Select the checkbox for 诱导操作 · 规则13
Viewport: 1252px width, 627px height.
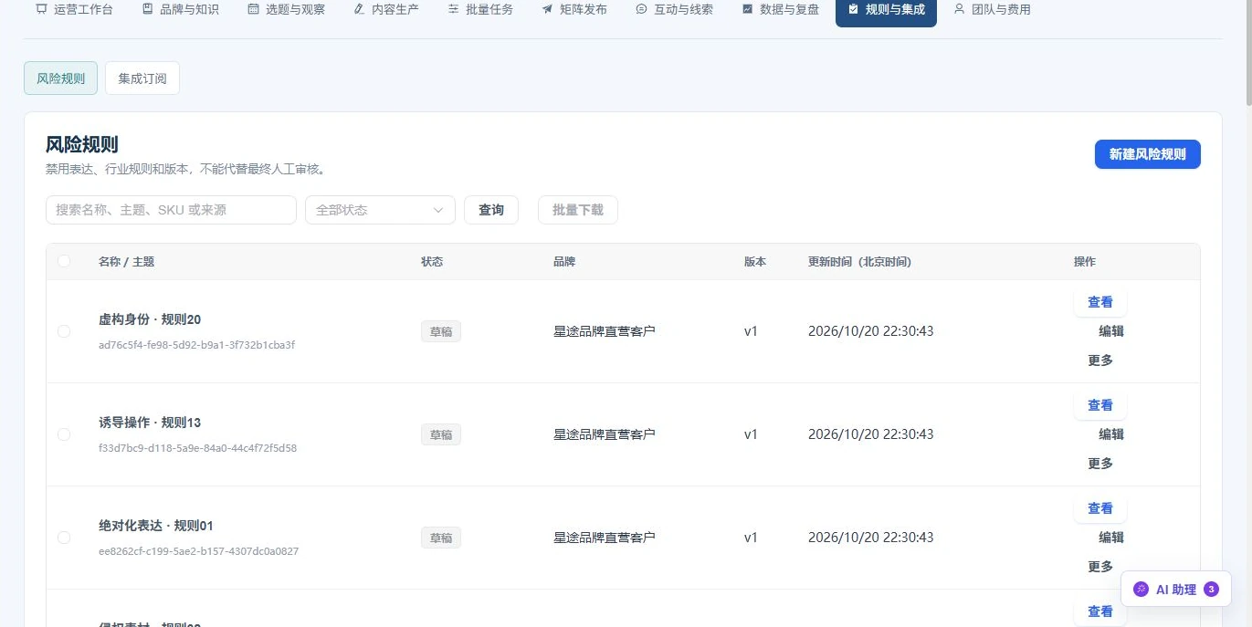[x=64, y=434]
